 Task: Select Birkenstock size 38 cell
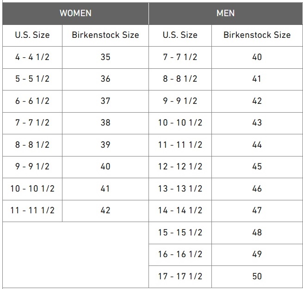tap(105, 123)
